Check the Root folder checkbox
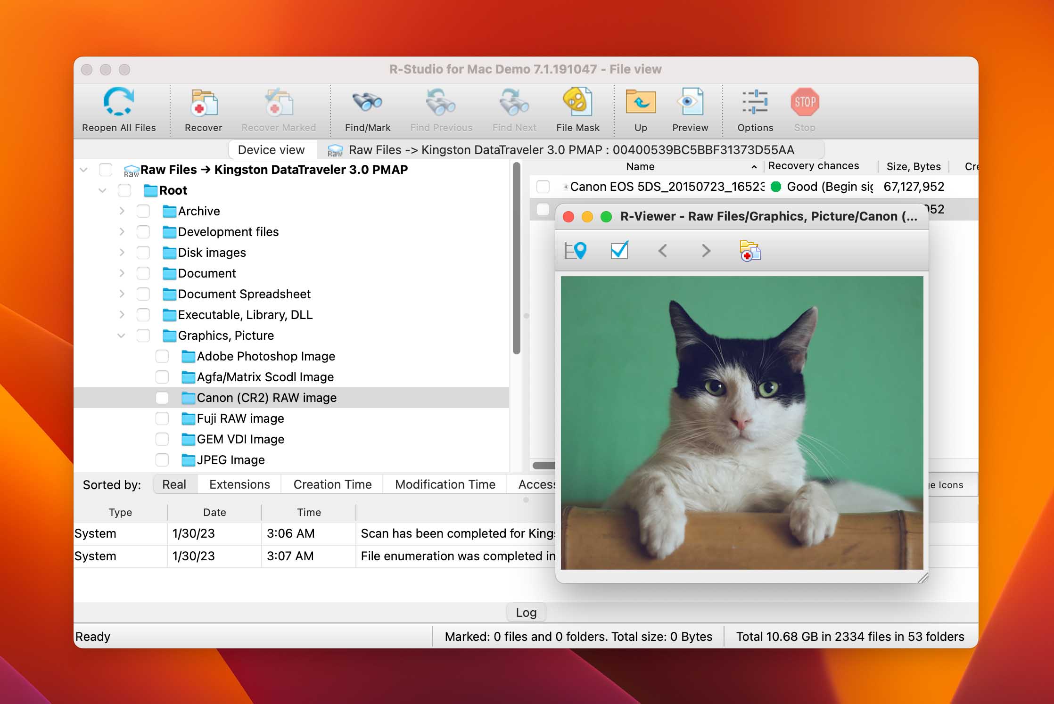The width and height of the screenshot is (1054, 704). 124,190
